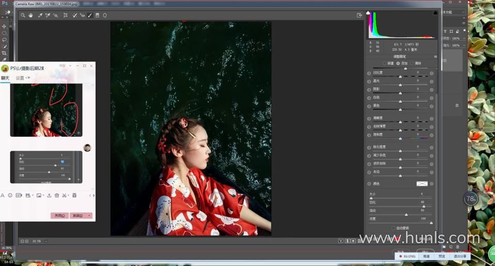Screen dimensions: 495x266
Task: Click zoom out minus button at bottom left
Action: (x=22, y=241)
